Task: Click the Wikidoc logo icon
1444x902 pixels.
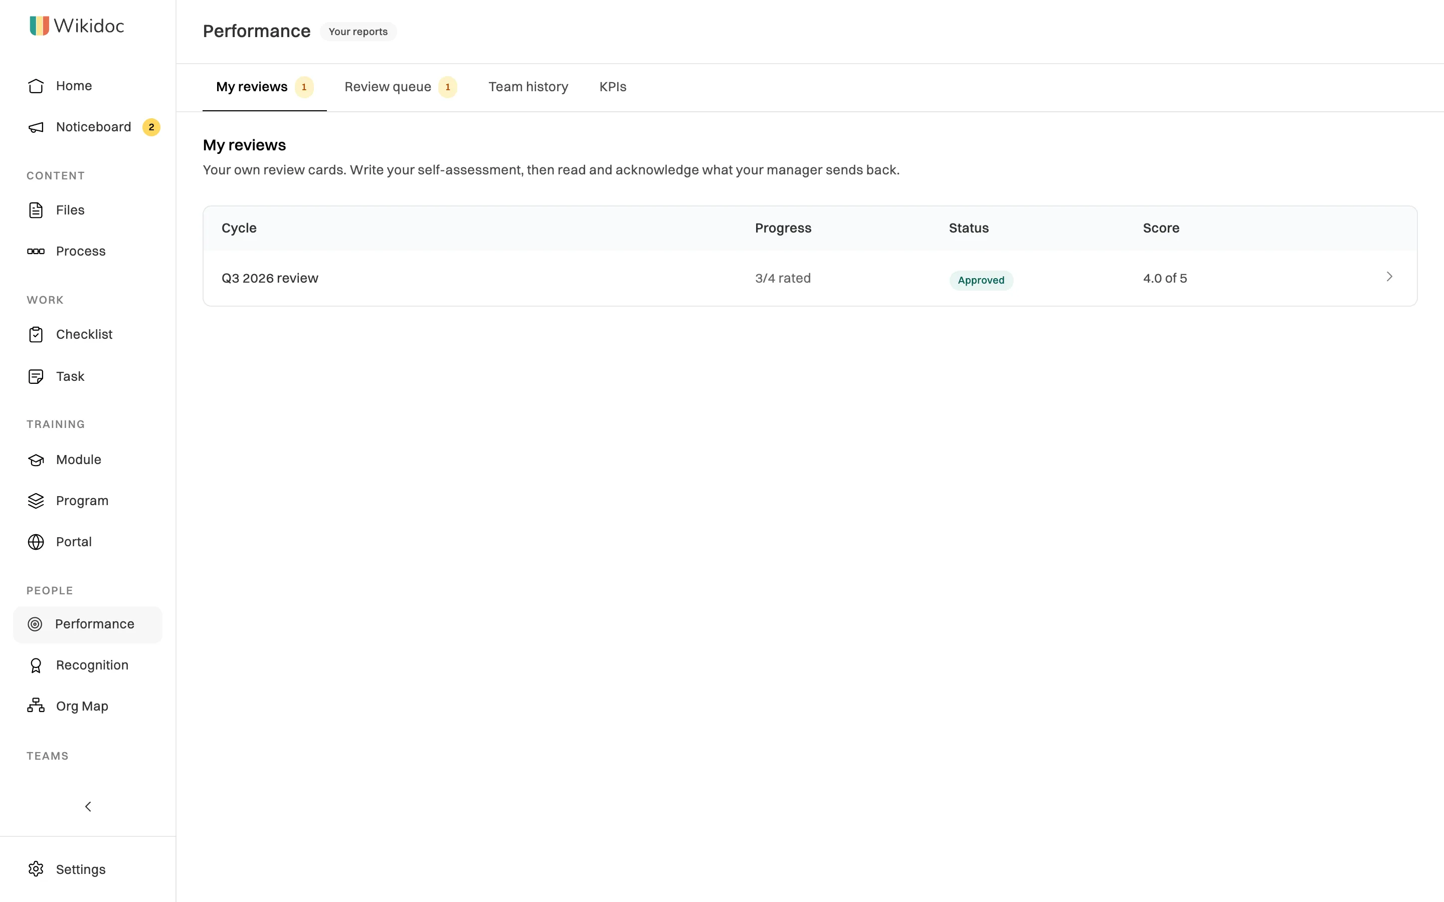Action: pos(40,26)
